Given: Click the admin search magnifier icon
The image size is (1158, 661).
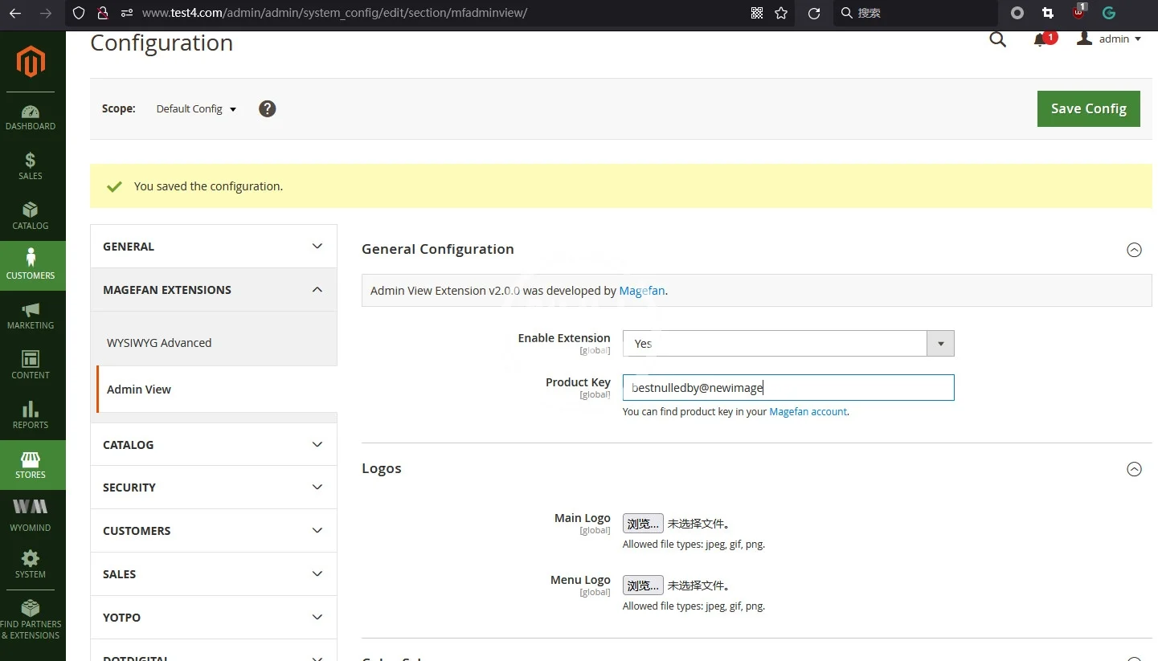Looking at the screenshot, I should point(997,39).
